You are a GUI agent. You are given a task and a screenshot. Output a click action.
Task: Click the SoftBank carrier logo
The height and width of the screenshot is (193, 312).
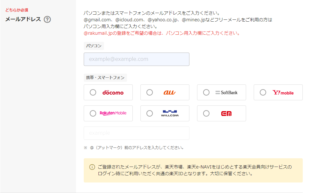pos(226,93)
